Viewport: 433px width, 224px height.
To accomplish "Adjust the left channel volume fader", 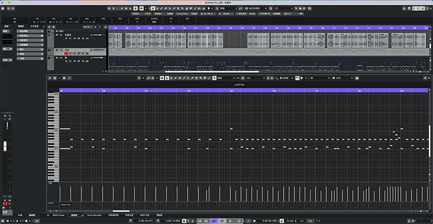I will click(5, 146).
